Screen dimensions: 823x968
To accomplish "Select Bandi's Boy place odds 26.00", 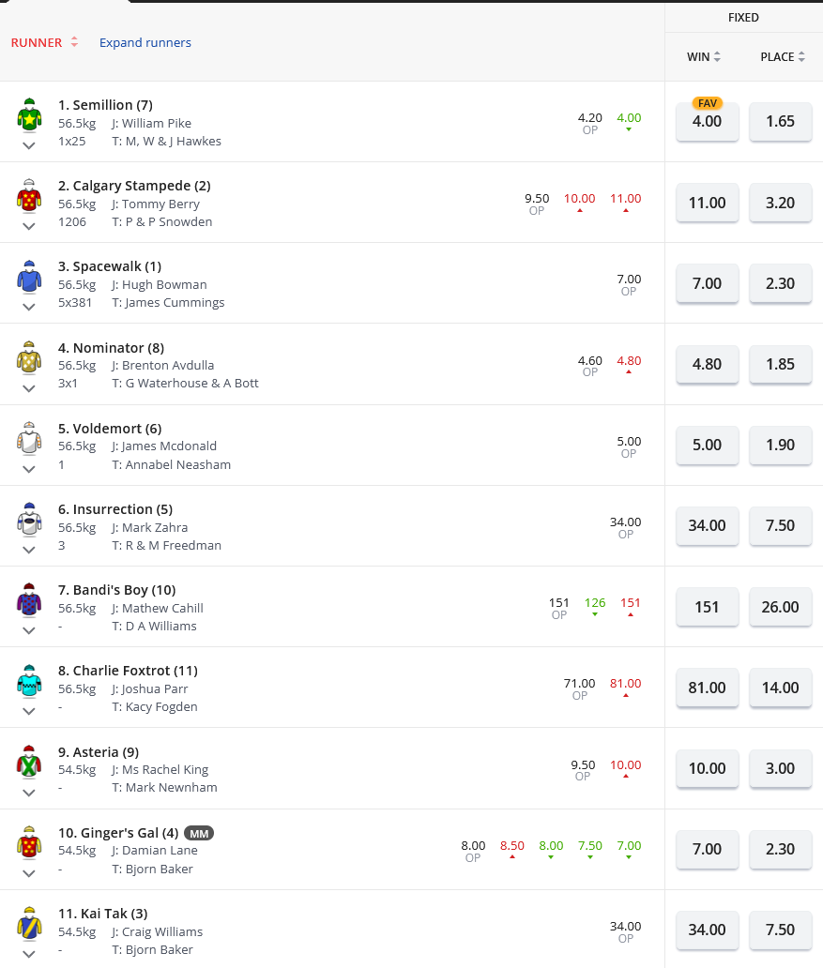I will coord(780,607).
